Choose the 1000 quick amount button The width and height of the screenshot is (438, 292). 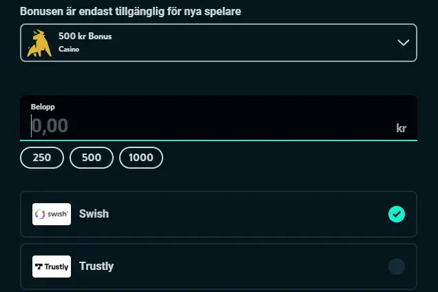tap(141, 158)
